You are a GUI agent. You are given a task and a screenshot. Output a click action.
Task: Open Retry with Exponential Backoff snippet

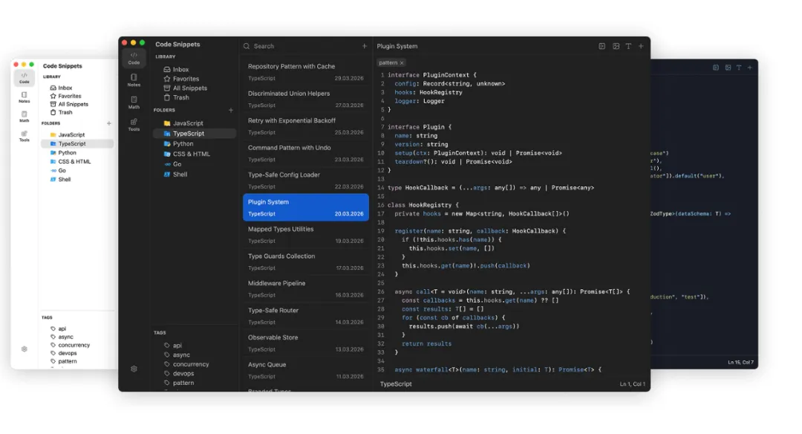tap(306, 126)
